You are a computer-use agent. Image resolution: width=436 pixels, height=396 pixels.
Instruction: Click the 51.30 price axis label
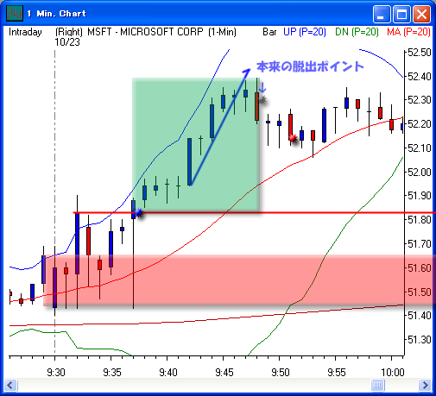coord(420,340)
